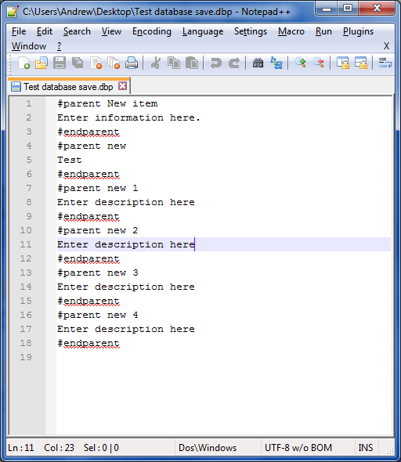
Task: Click line number 11 in the margin
Action: tap(26, 244)
